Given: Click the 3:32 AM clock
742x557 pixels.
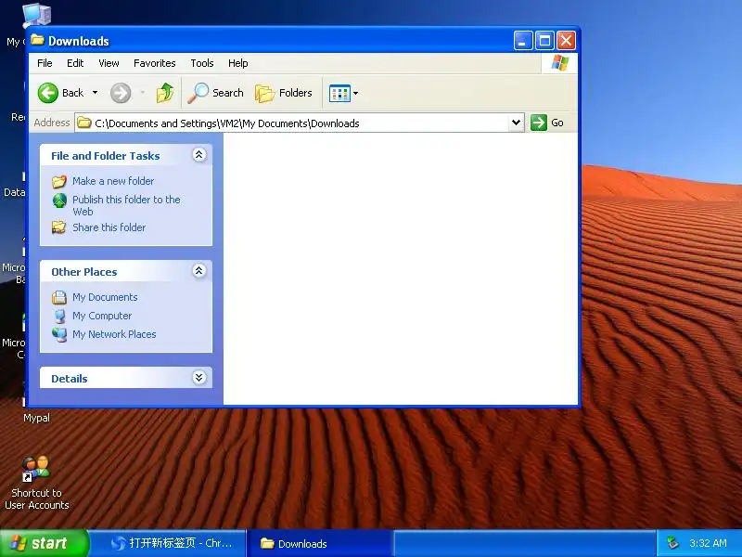Looking at the screenshot, I should pyautogui.click(x=708, y=543).
